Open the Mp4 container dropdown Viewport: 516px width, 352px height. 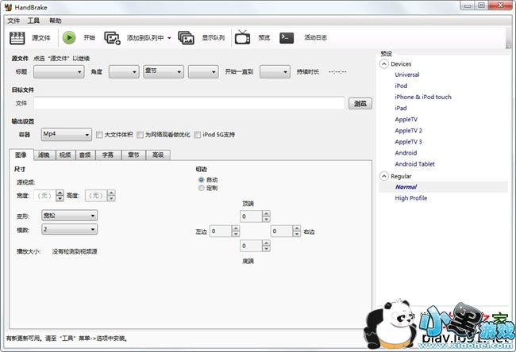click(67, 135)
